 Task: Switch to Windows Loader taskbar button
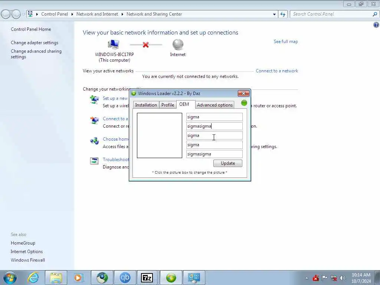click(x=171, y=278)
